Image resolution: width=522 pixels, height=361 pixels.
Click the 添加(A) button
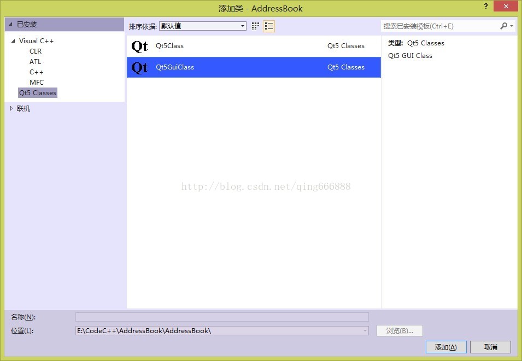[x=446, y=347]
